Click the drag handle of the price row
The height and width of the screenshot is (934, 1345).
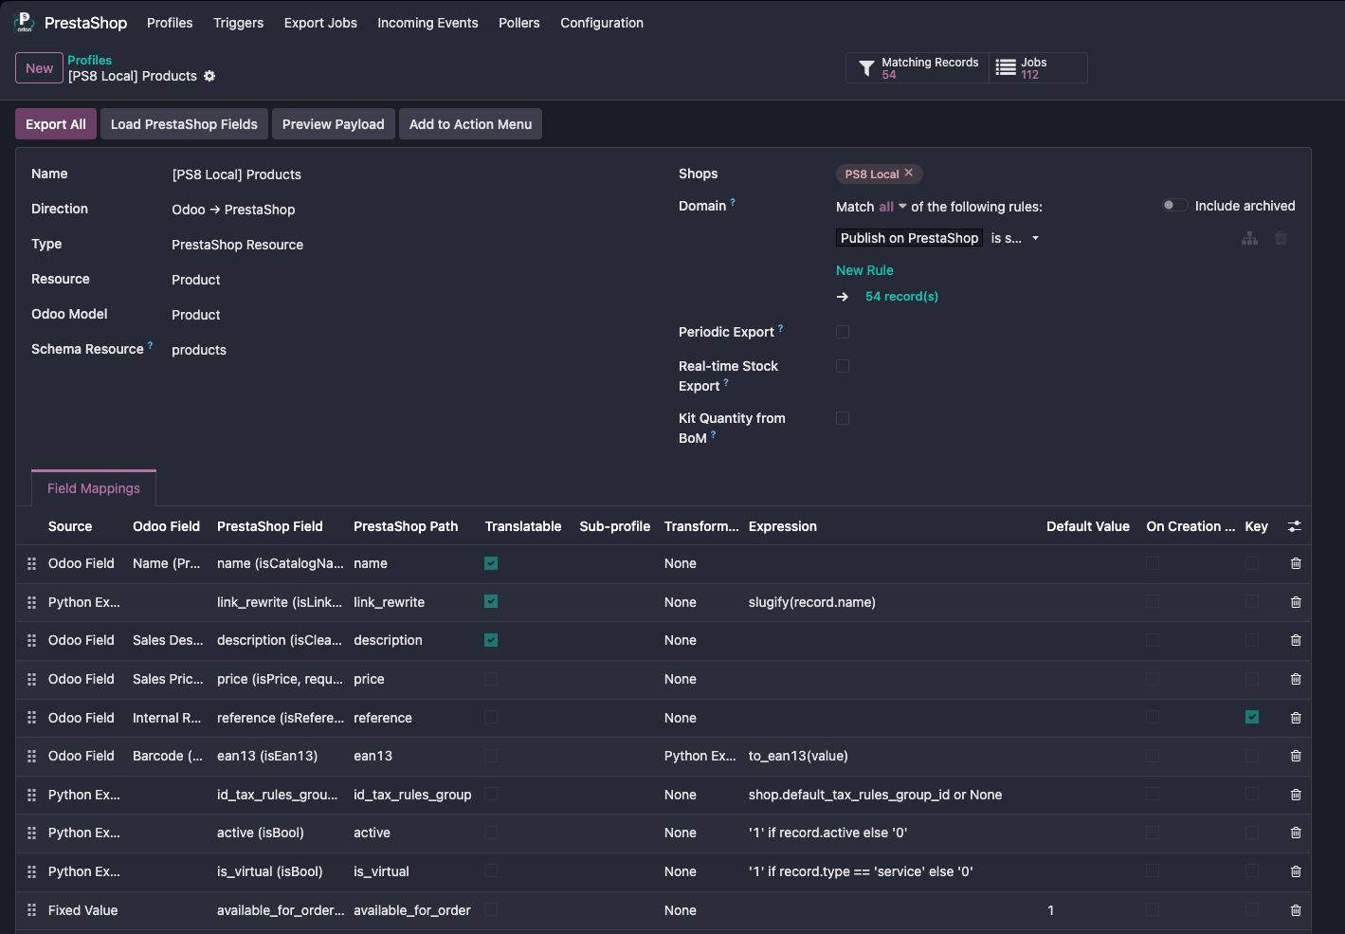(x=31, y=679)
